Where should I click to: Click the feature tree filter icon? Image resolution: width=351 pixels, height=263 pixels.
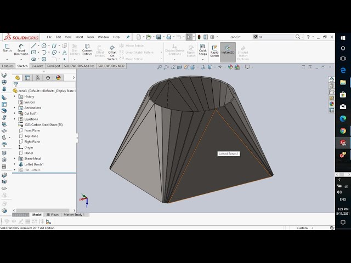pos(16,84)
